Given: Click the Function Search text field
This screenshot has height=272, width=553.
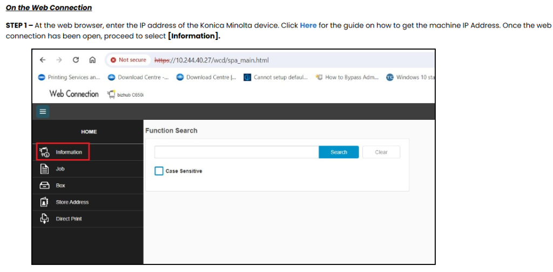Looking at the screenshot, I should pos(237,152).
